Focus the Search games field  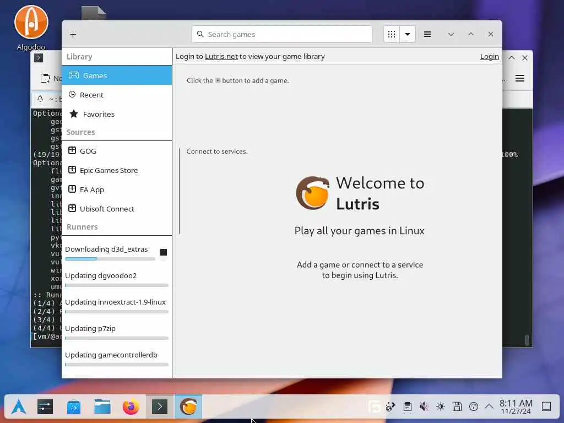coord(281,34)
